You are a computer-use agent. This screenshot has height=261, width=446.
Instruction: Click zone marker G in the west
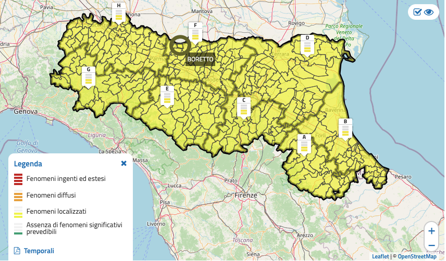(x=89, y=77)
